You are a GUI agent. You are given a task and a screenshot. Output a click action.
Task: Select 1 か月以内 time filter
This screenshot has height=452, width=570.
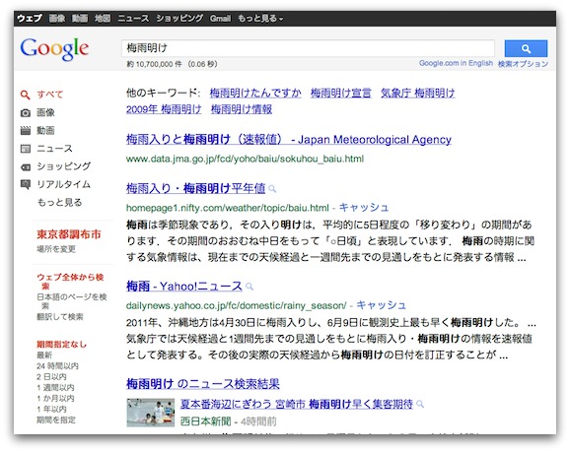click(55, 398)
